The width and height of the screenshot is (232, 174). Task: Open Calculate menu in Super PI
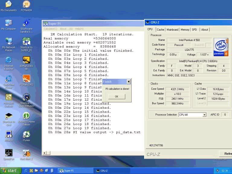(x=50, y=29)
